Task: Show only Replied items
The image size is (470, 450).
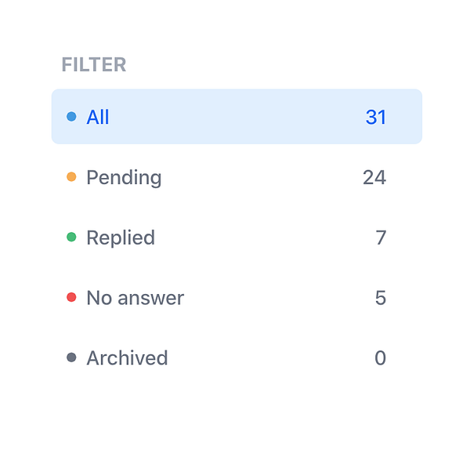Action: point(121,238)
